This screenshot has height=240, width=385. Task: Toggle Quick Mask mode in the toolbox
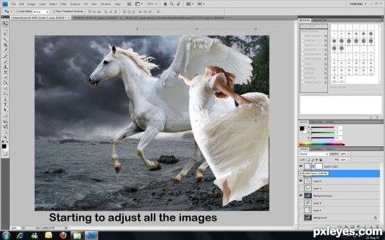pyautogui.click(x=5, y=154)
